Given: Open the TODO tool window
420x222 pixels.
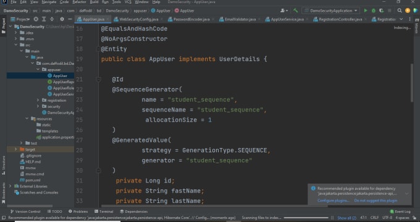Looking at the screenshot, I should tap(54, 212).
